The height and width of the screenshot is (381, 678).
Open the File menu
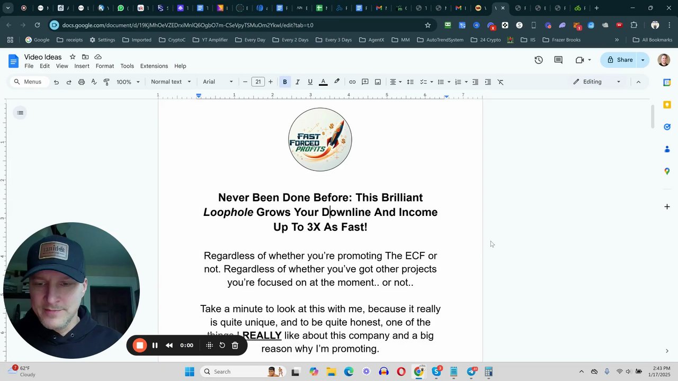[29, 66]
